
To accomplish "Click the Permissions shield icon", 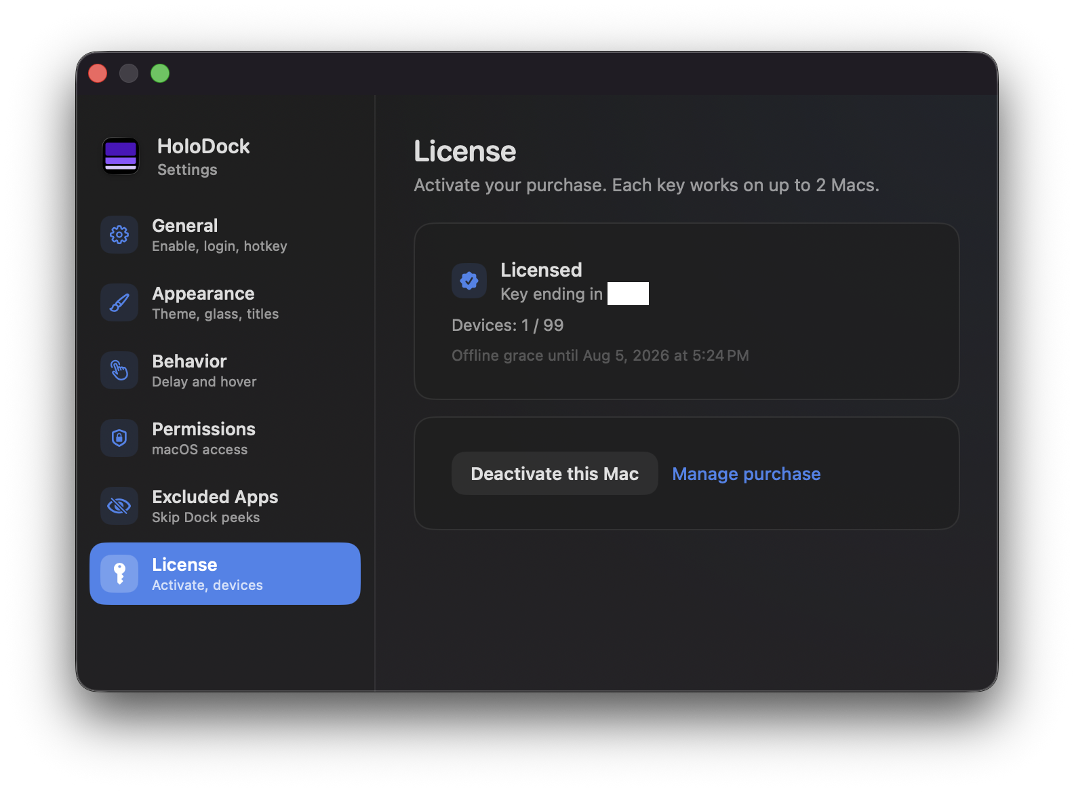I will coord(119,438).
